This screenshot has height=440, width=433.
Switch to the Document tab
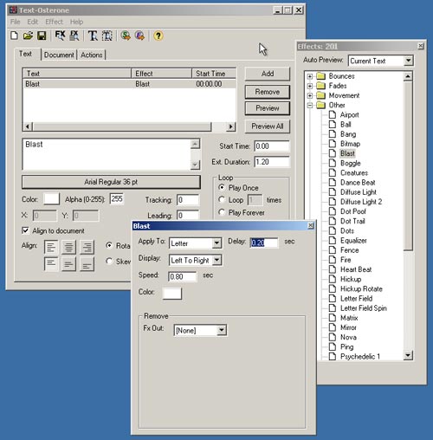59,55
